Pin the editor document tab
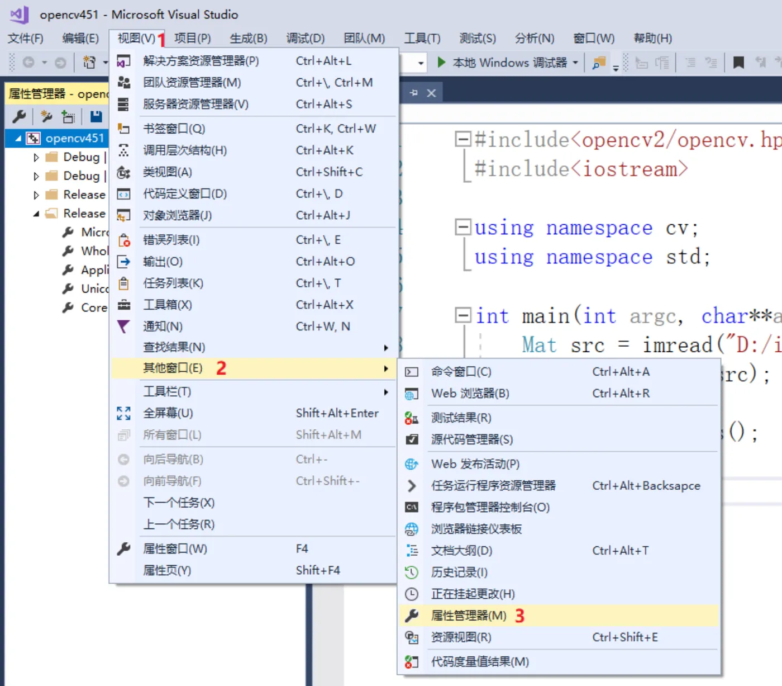782x686 pixels. click(x=414, y=93)
